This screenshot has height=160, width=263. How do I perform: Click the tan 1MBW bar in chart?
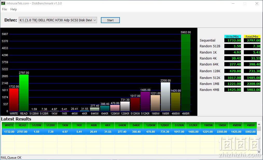155,103
